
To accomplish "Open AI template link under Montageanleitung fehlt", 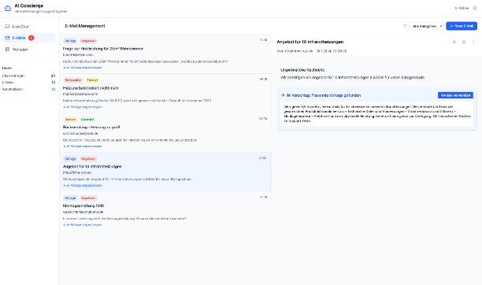I will [x=83, y=224].
